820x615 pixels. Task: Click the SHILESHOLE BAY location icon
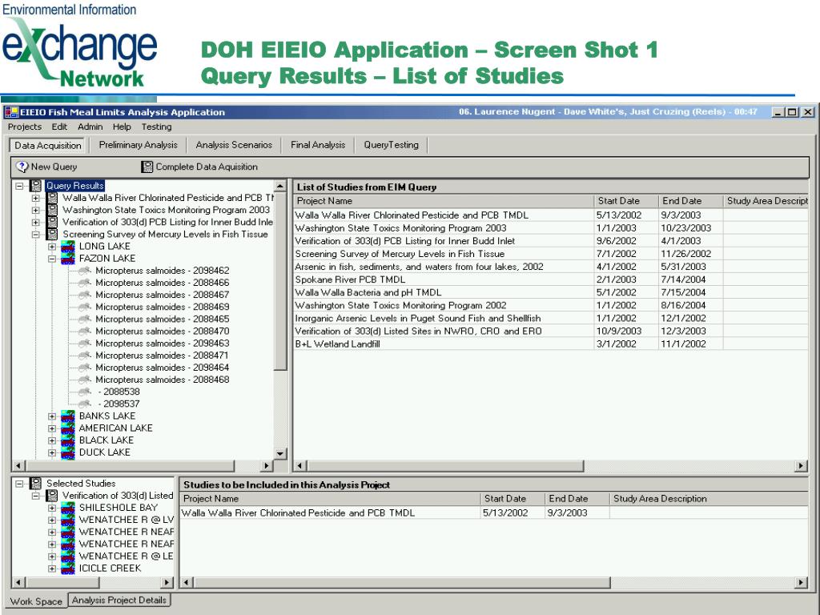pos(68,508)
